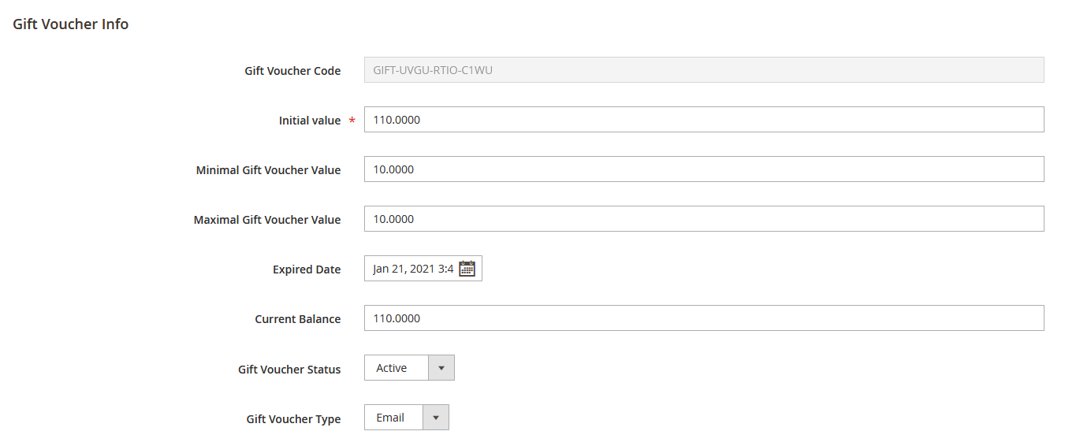This screenshot has width=1065, height=446.
Task: Edit the Current Balance field
Action: point(703,318)
